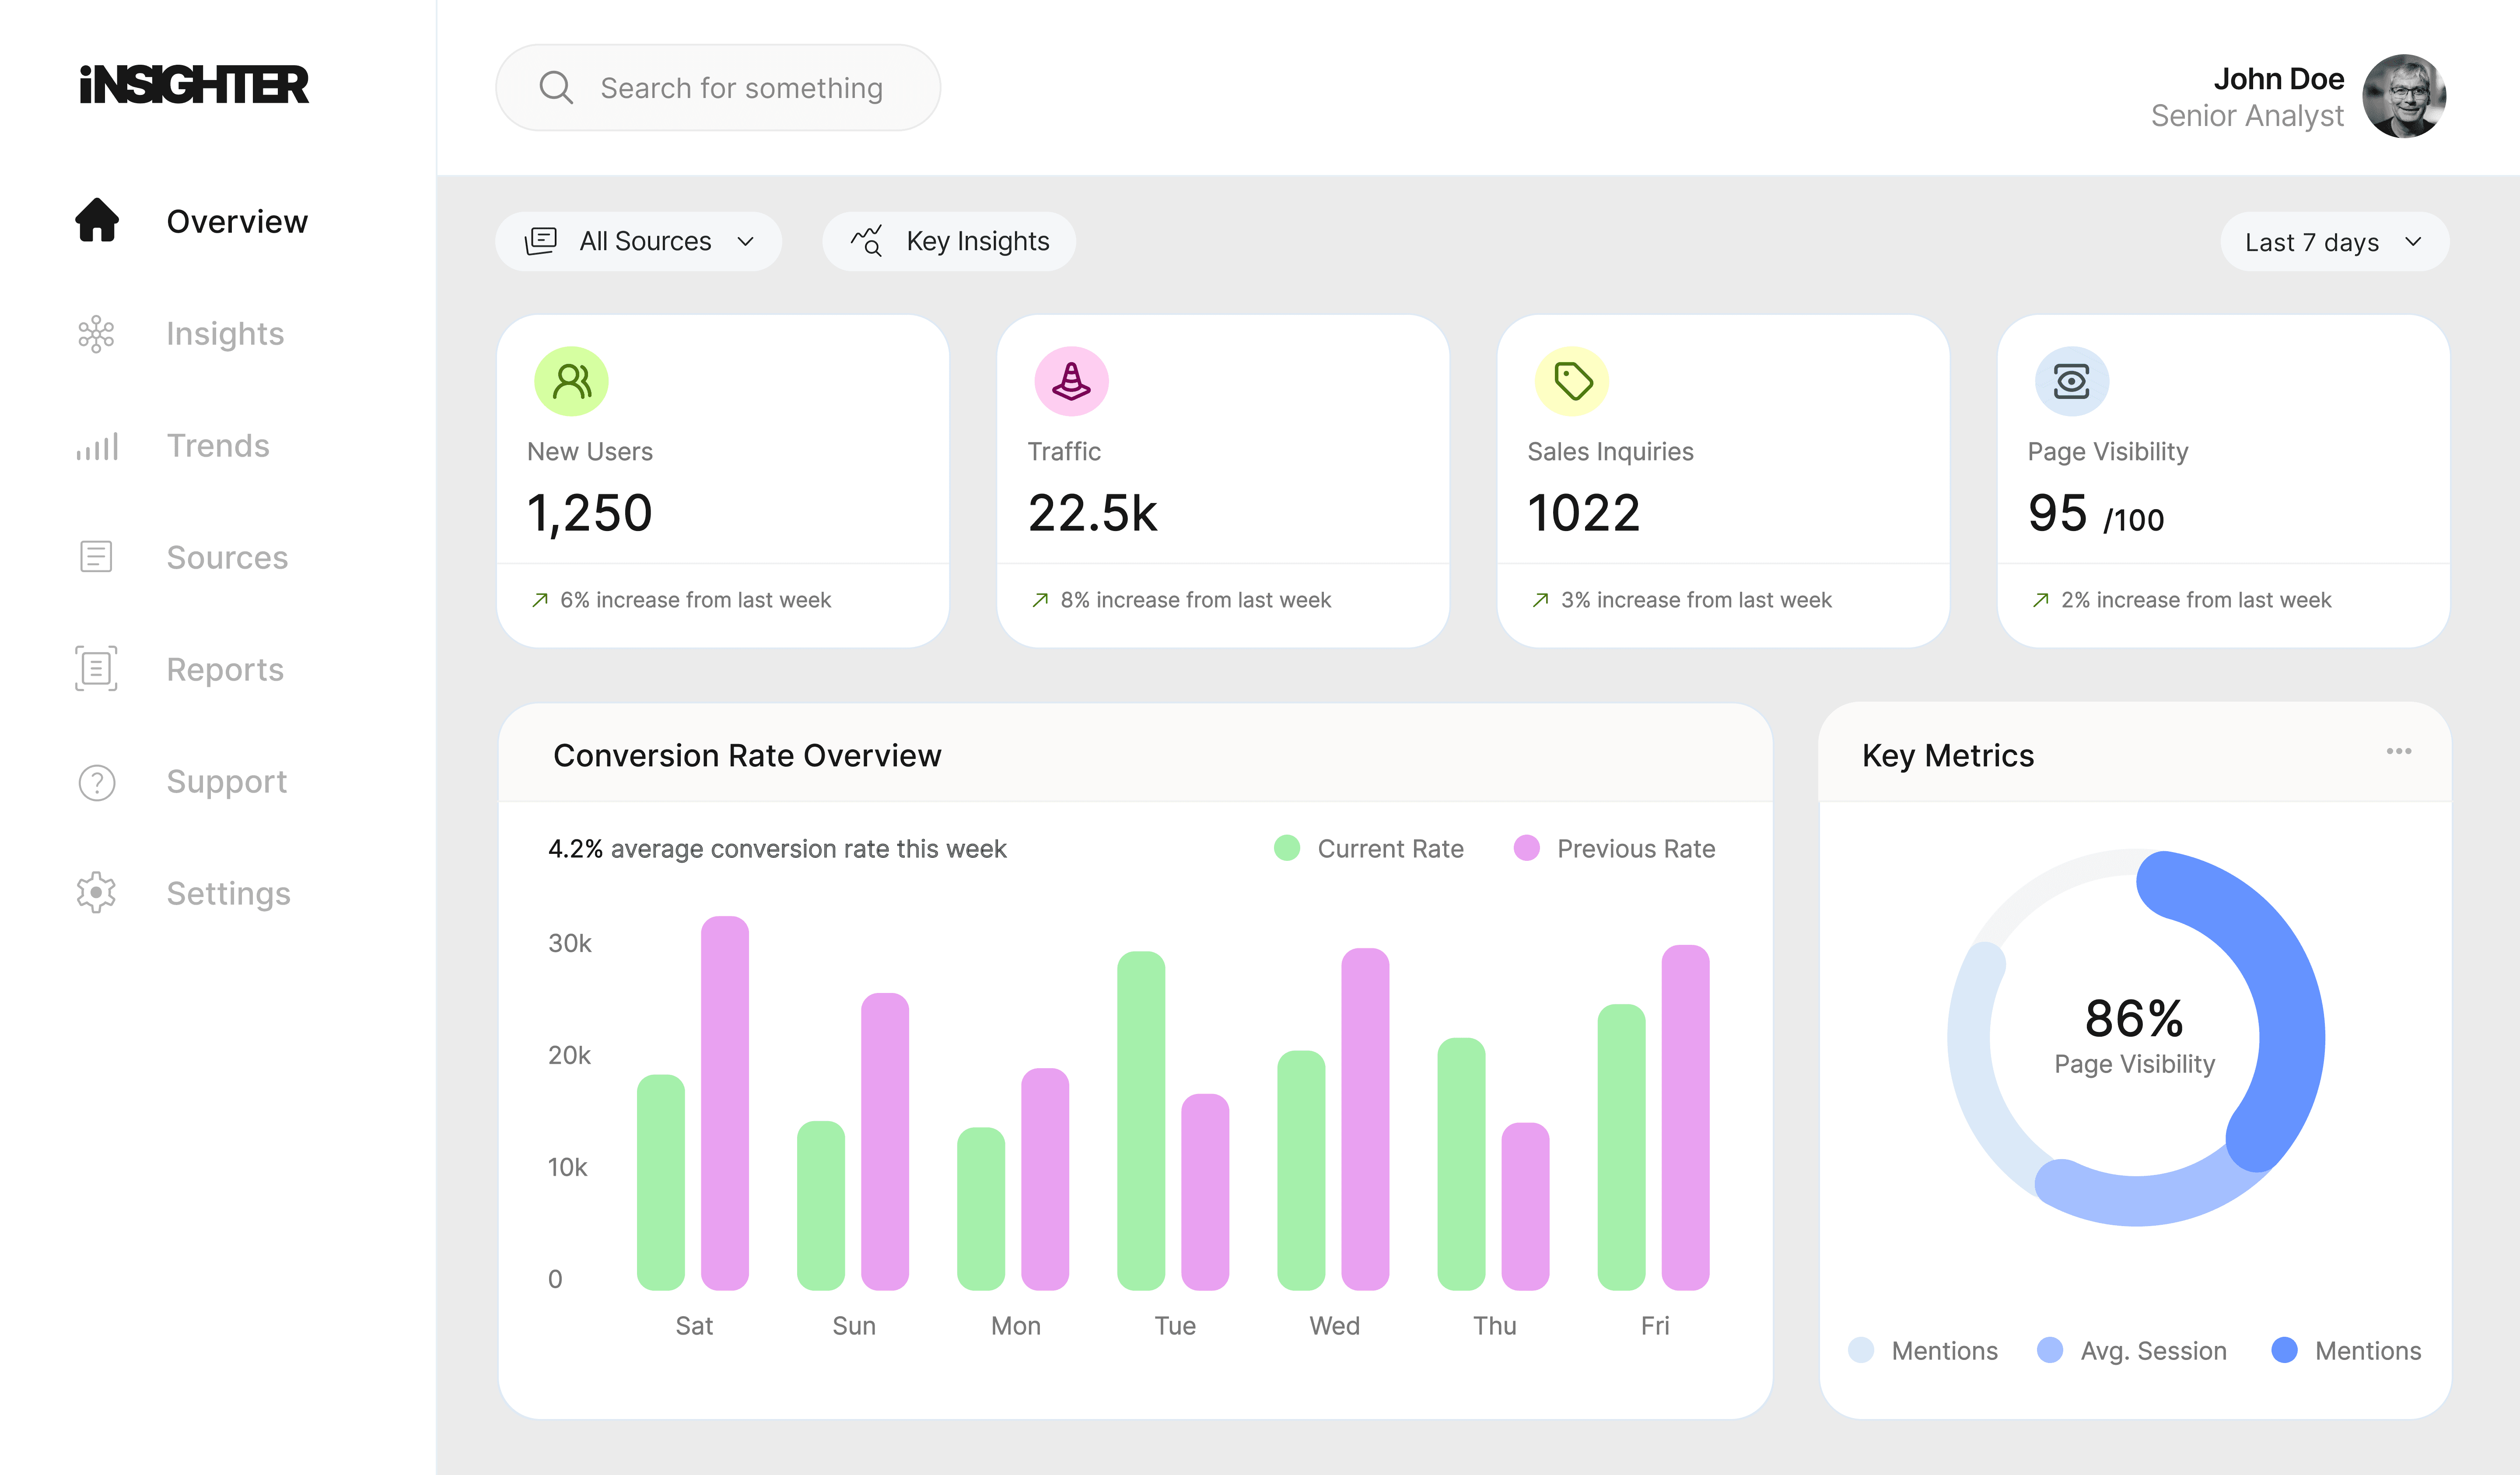Switch to the Key Insights view
The width and height of the screenshot is (2520, 1475).
pyautogui.click(x=948, y=241)
